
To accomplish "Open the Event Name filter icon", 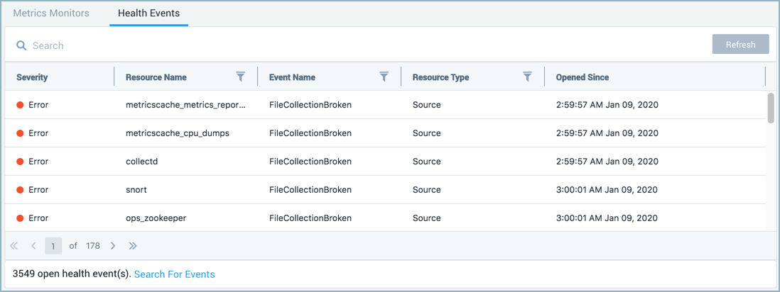I will (x=384, y=77).
